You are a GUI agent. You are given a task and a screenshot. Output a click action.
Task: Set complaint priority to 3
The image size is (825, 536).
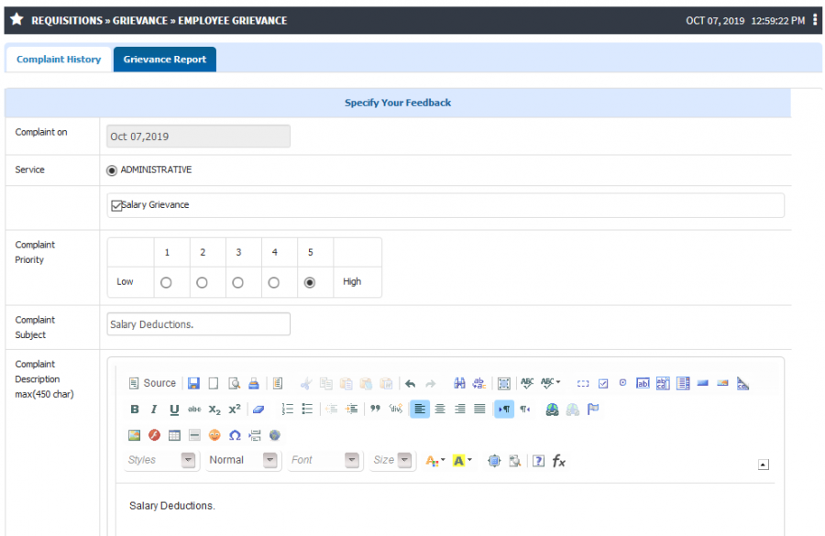(237, 282)
